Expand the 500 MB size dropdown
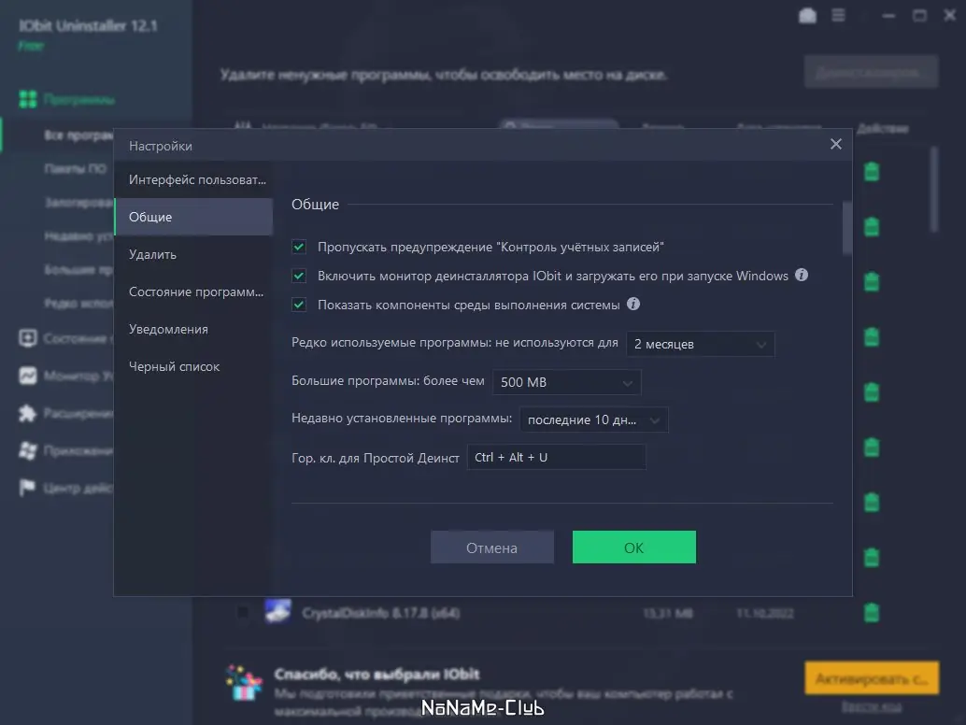Viewport: 966px width, 725px height. tap(566, 381)
